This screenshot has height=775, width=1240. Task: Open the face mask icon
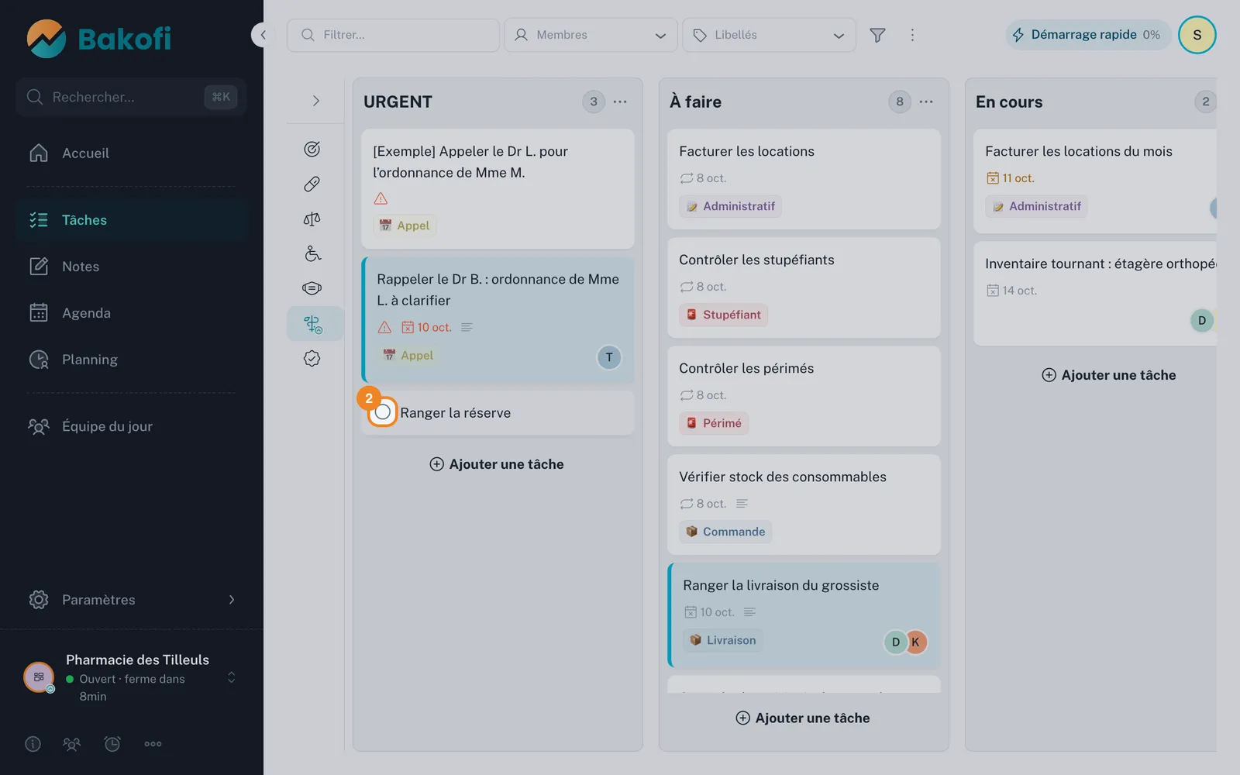[312, 288]
